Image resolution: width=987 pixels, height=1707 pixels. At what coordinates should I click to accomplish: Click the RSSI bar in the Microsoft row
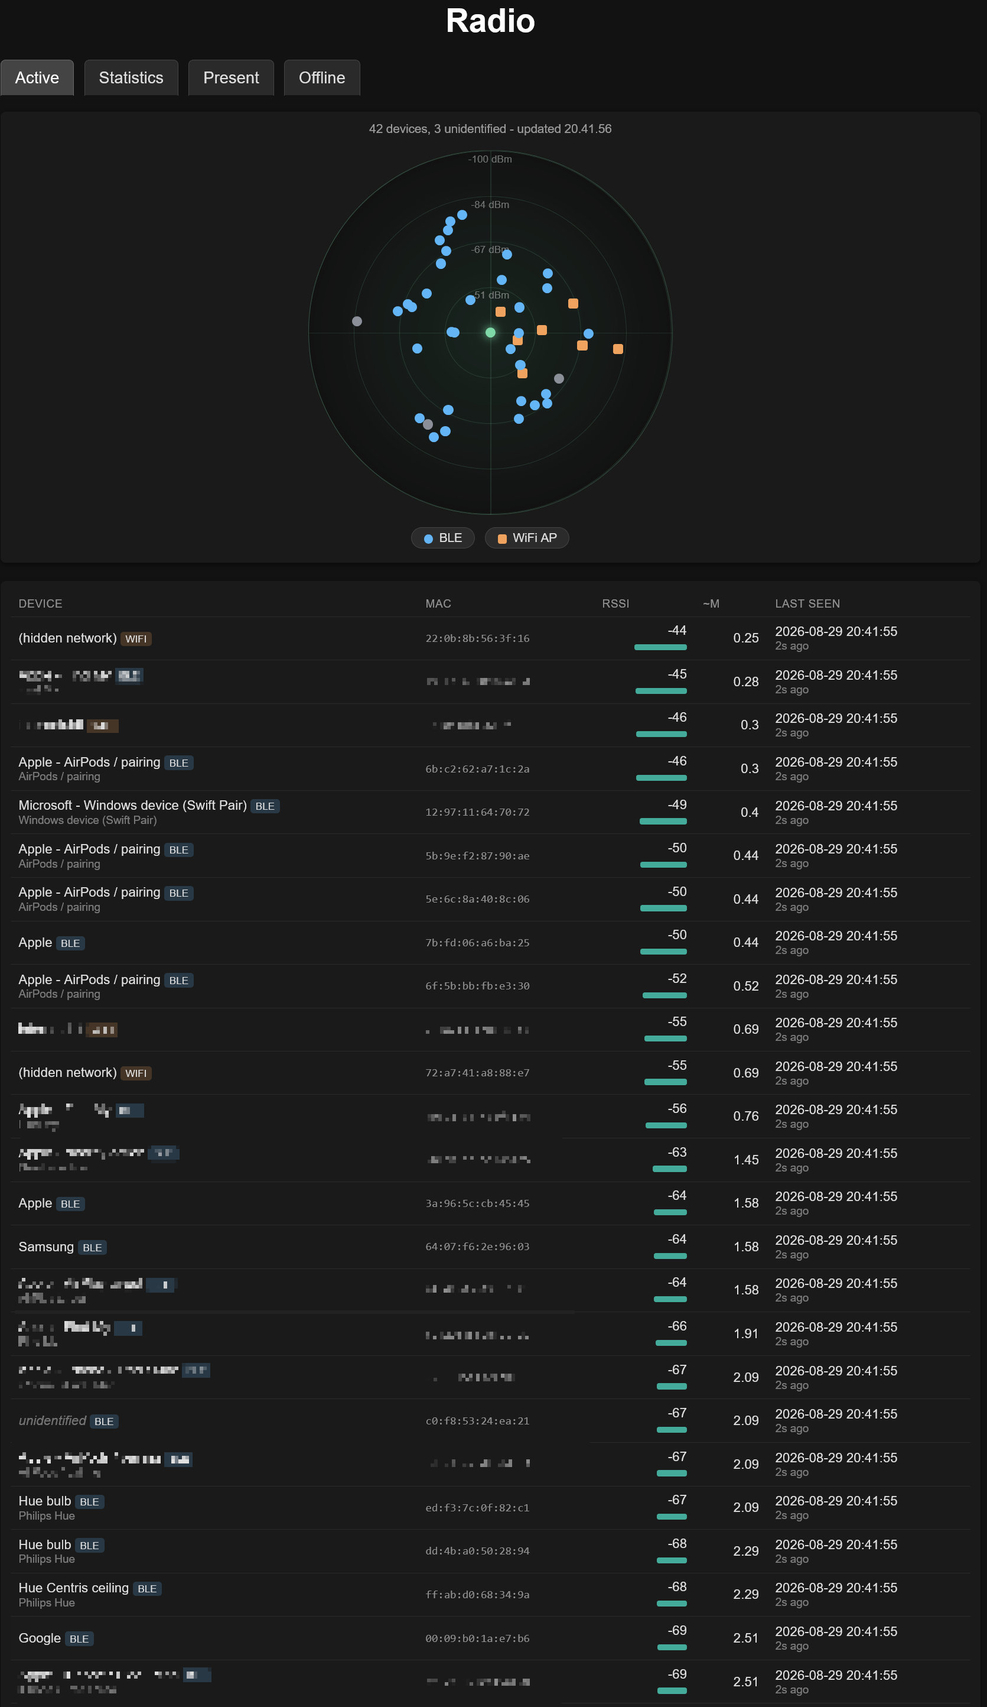coord(663,821)
